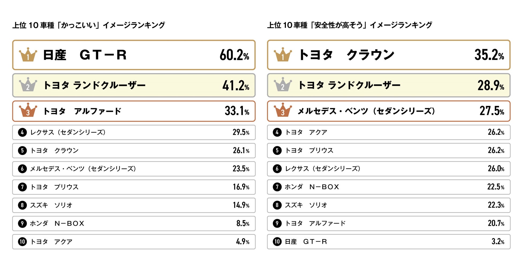Click the bronze crown beside メルセデス・ベンツ 27.5%
522x268 pixels.
point(283,111)
